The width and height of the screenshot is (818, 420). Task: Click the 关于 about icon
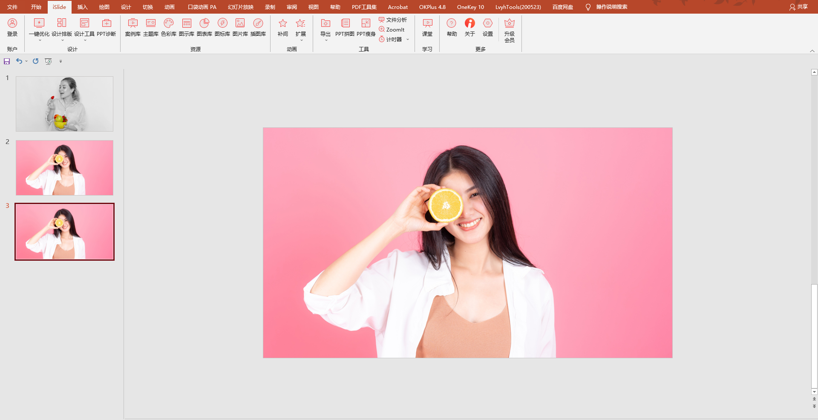(470, 27)
